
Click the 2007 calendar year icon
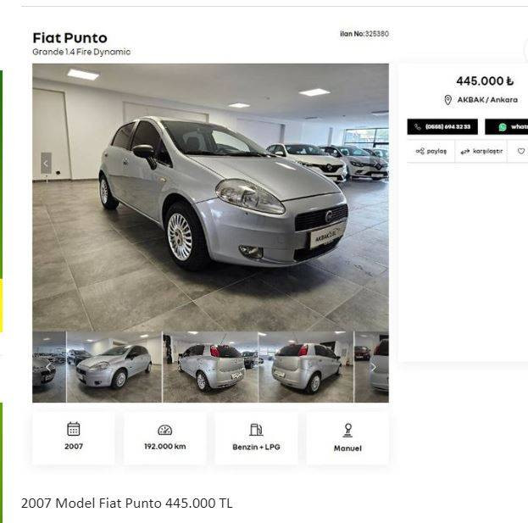pyautogui.click(x=74, y=429)
